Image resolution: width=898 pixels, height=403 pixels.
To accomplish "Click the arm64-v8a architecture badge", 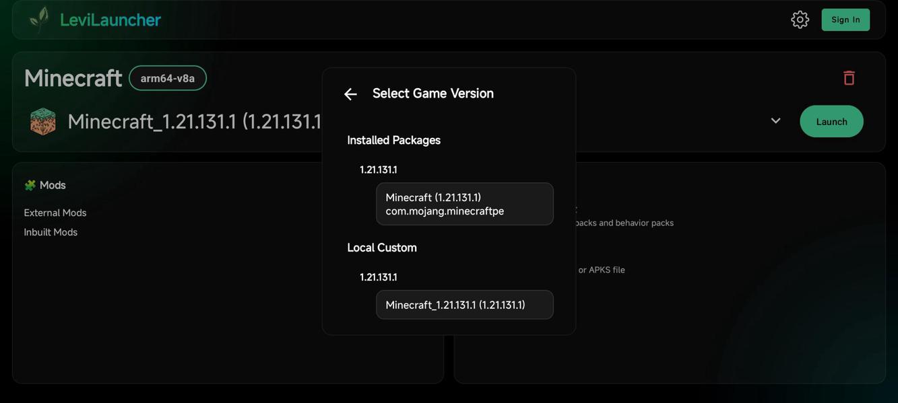I will (168, 78).
